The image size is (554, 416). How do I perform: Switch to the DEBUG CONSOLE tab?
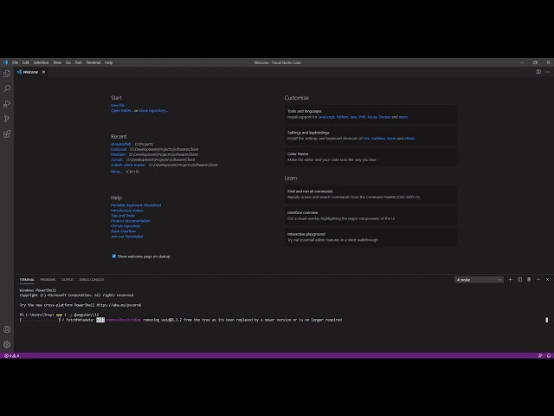(92, 279)
